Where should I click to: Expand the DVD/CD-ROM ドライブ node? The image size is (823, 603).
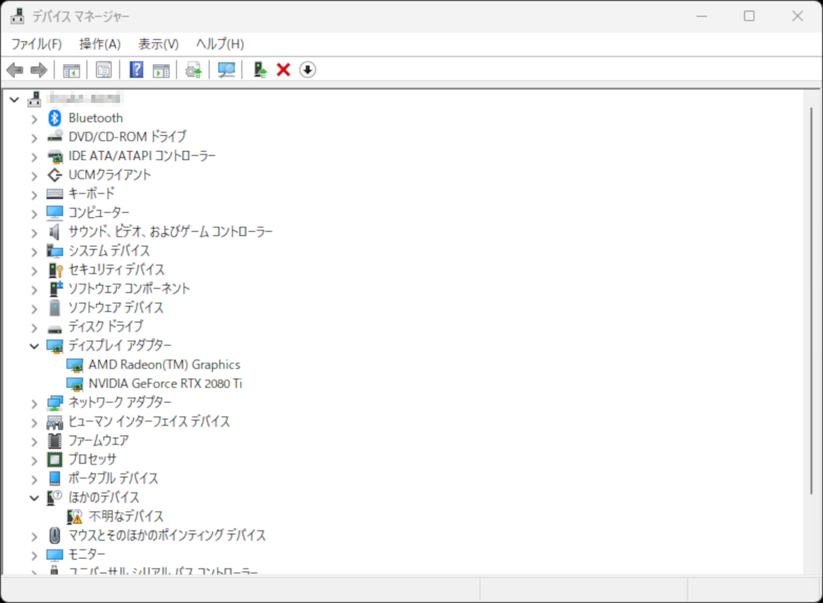34,137
